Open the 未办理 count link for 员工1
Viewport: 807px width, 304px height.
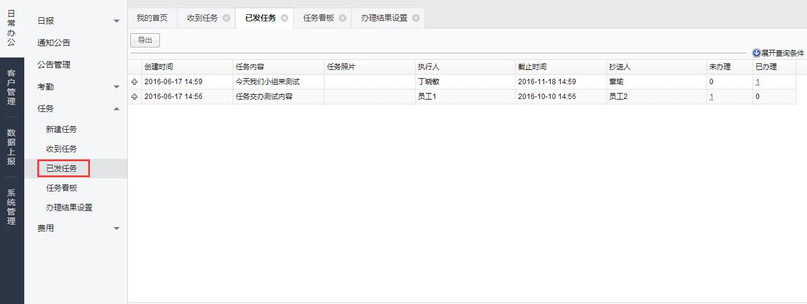click(711, 97)
